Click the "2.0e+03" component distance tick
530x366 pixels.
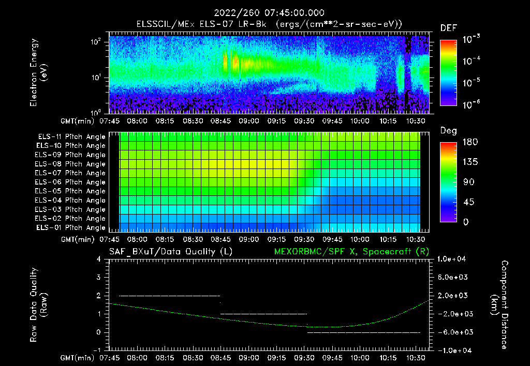[452, 295]
